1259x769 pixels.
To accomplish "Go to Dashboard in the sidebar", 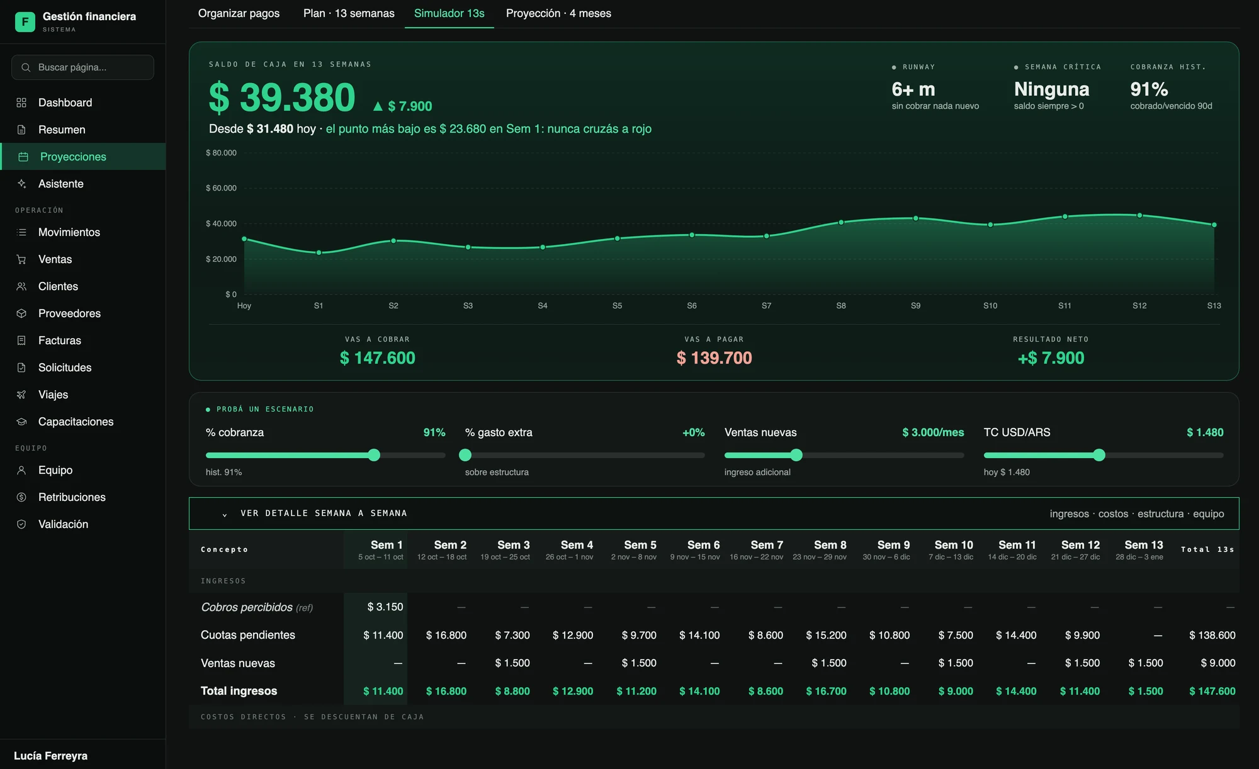I will click(83, 103).
